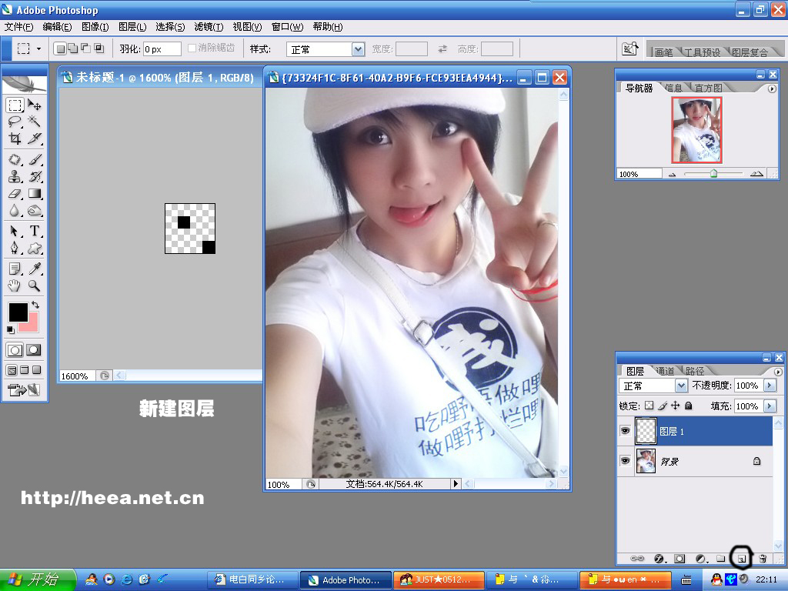The image size is (788, 591).
Task: Switch to the 通道 tab
Action: click(665, 371)
